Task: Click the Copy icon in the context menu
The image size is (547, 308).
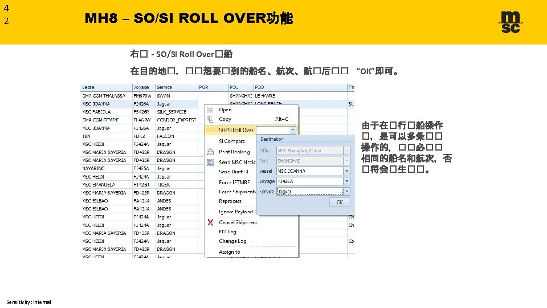Action: coord(210,119)
